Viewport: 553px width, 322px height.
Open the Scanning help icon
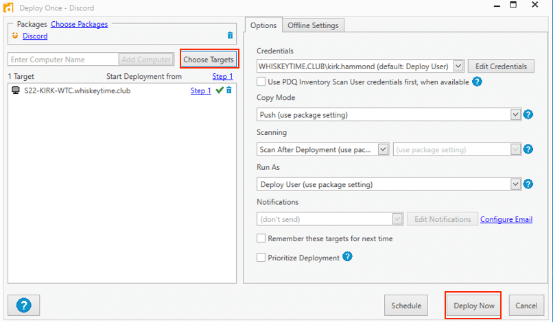tap(528, 149)
